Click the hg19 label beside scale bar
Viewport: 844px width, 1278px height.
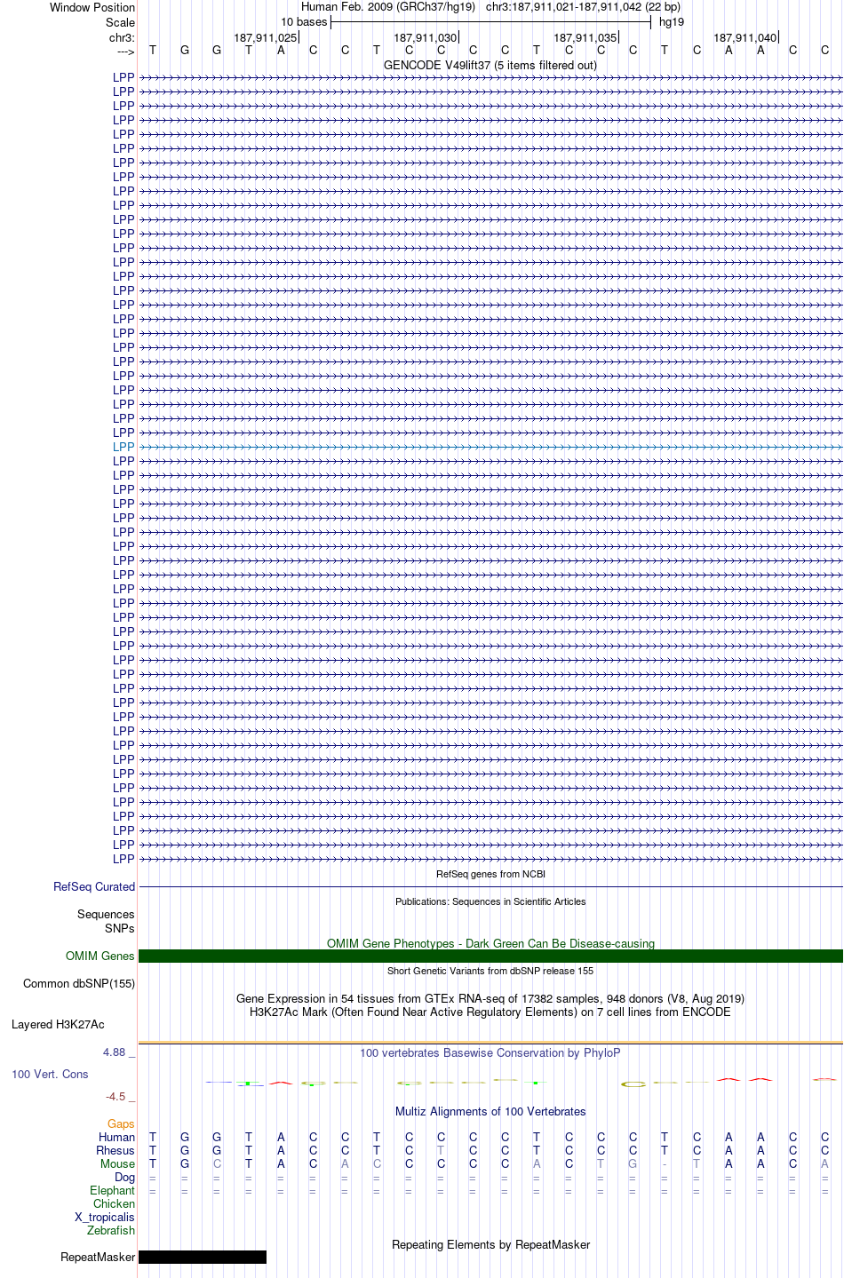(672, 22)
